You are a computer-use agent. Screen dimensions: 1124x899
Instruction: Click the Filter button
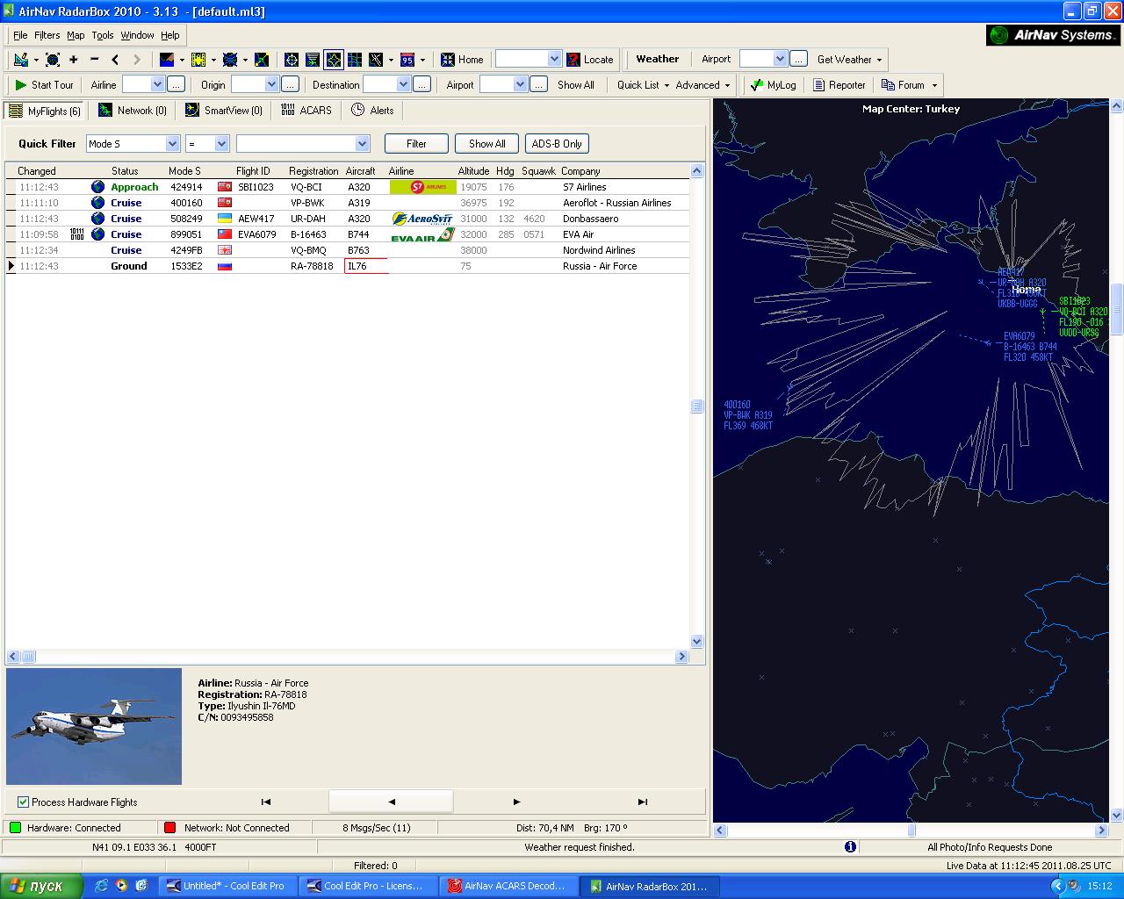pos(416,144)
